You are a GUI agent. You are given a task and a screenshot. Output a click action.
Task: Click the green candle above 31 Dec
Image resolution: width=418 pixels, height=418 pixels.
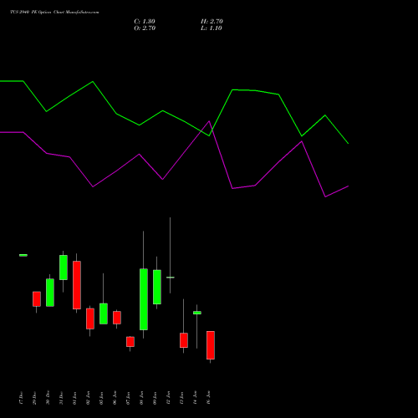coord(64,268)
